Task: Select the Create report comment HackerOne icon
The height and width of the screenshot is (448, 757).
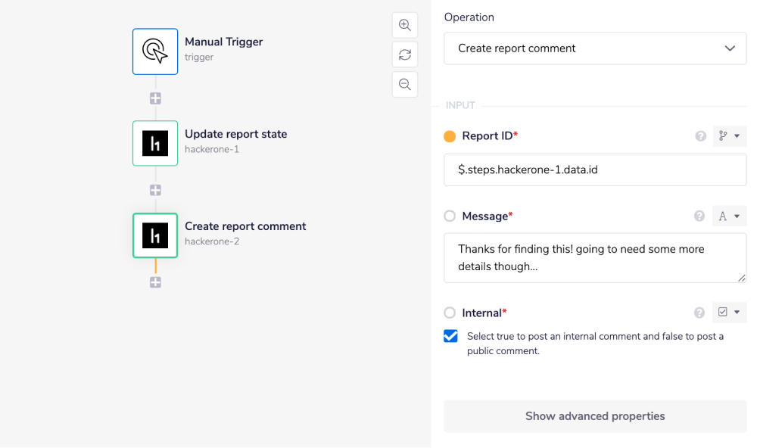Action: point(155,235)
